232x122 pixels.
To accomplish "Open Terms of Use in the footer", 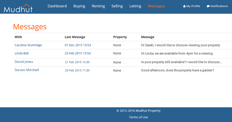I will click(x=138, y=117).
